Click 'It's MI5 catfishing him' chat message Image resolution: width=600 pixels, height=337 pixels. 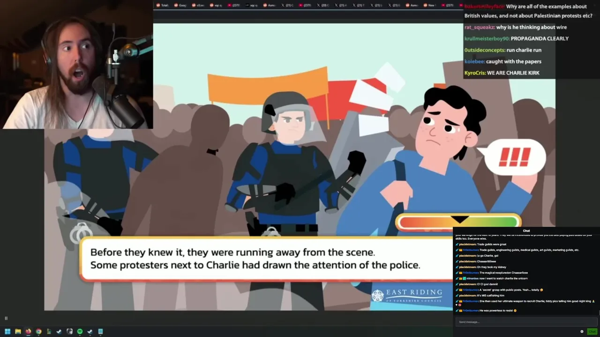tap(491, 295)
